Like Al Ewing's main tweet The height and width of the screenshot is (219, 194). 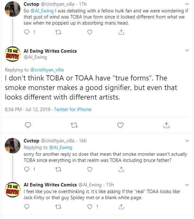click(x=120, y=125)
